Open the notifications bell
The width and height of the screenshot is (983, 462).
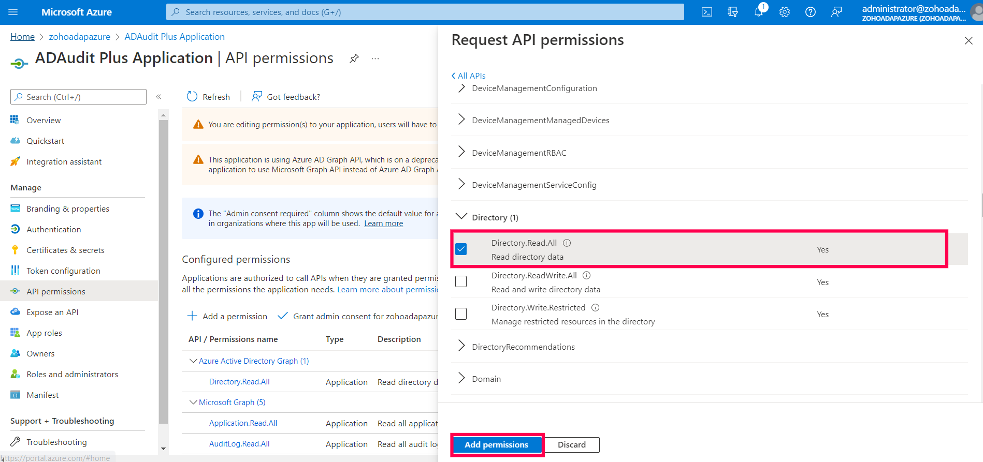click(x=759, y=12)
